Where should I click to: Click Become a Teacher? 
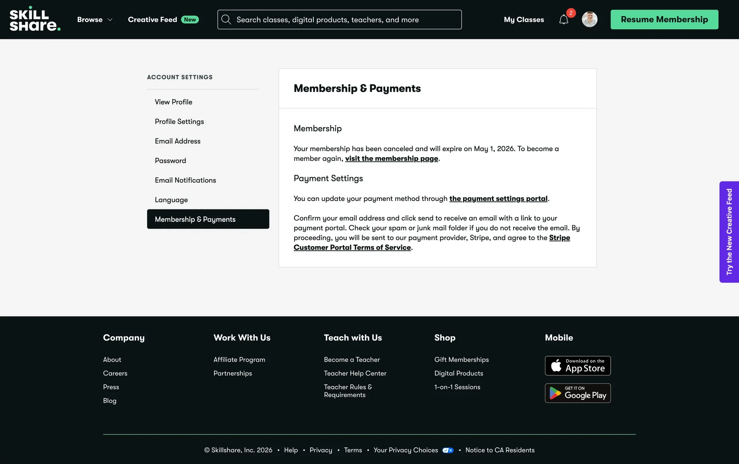(352, 360)
